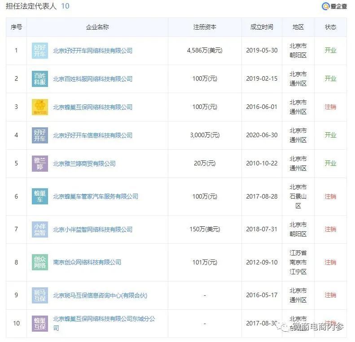The height and width of the screenshot is (342, 355).
Task: Click the 企业名称 column header
Action: [97, 27]
